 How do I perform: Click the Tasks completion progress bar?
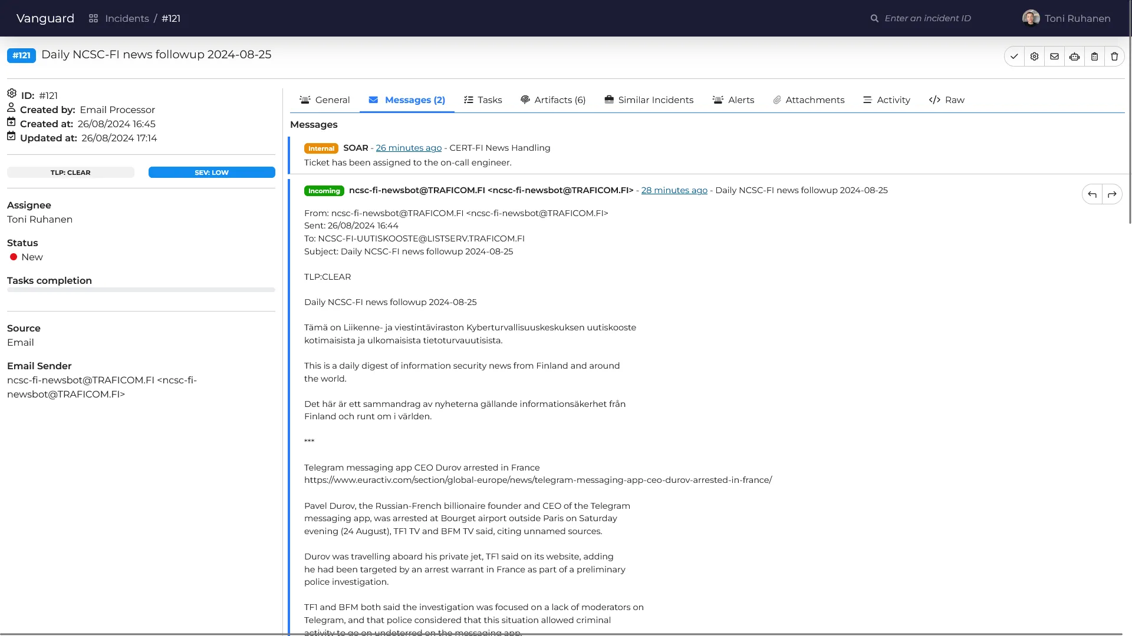(x=140, y=290)
